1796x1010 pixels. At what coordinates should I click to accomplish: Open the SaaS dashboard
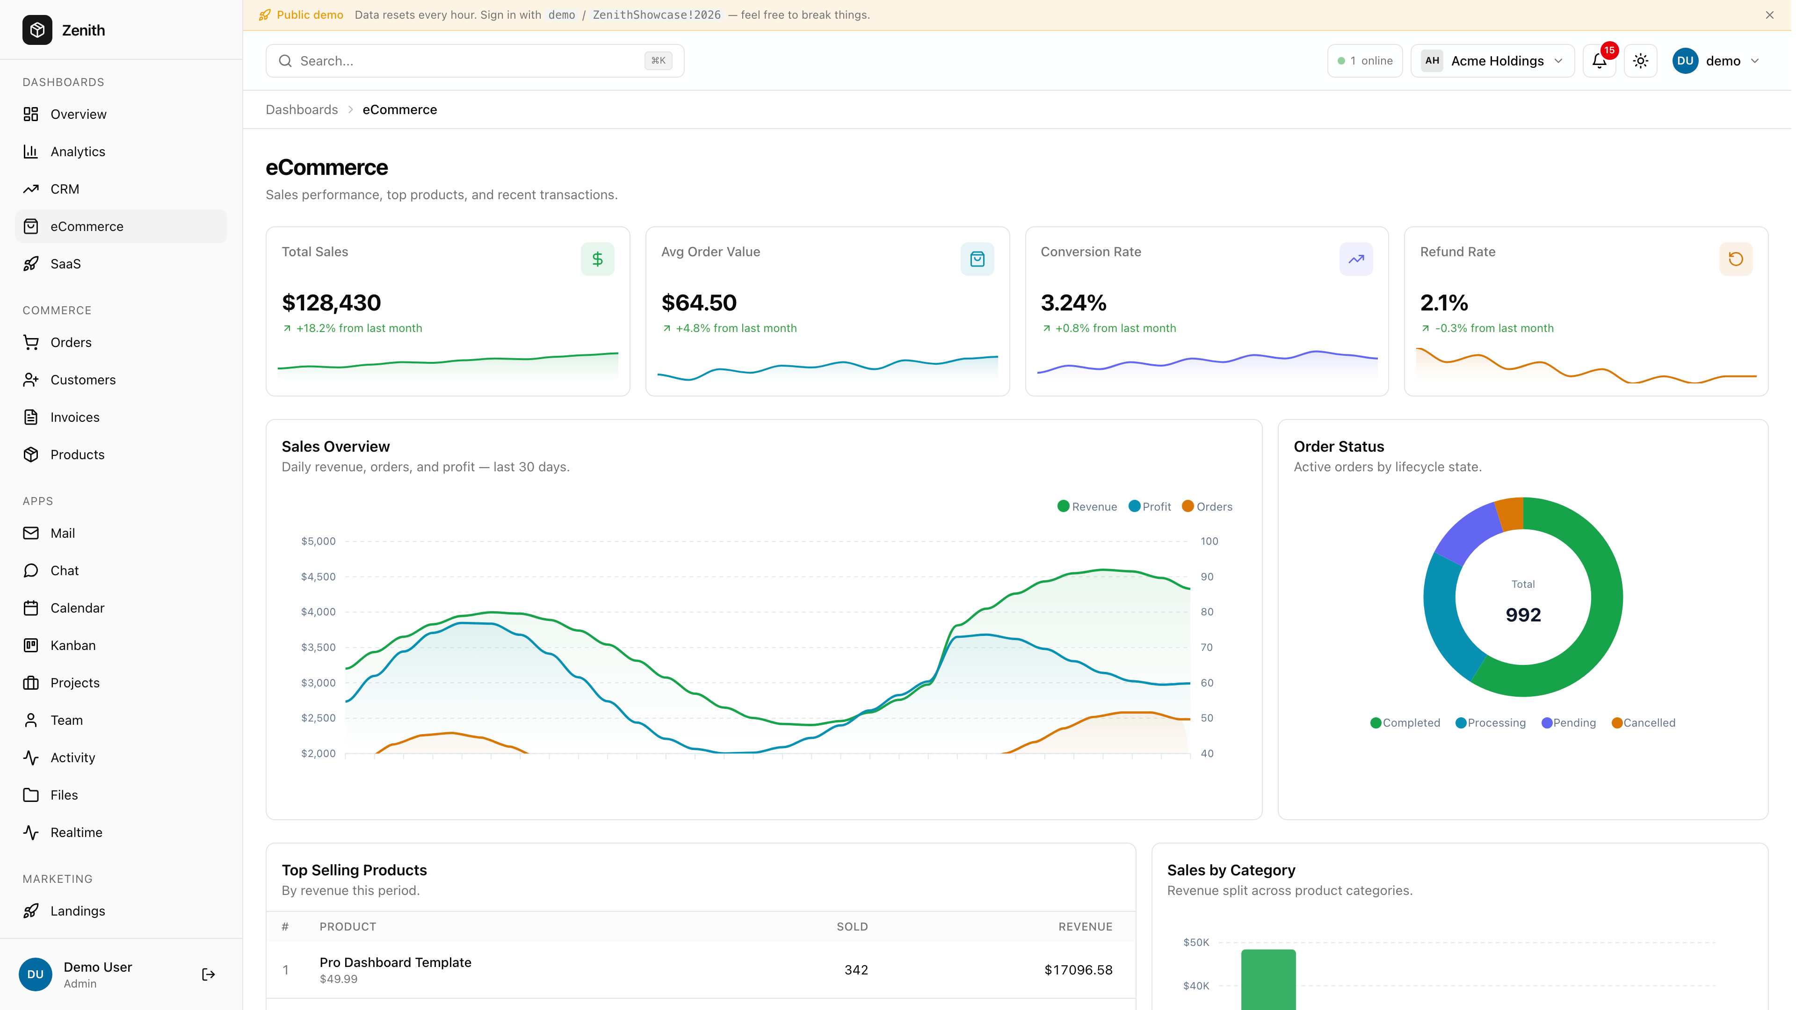pos(121,264)
